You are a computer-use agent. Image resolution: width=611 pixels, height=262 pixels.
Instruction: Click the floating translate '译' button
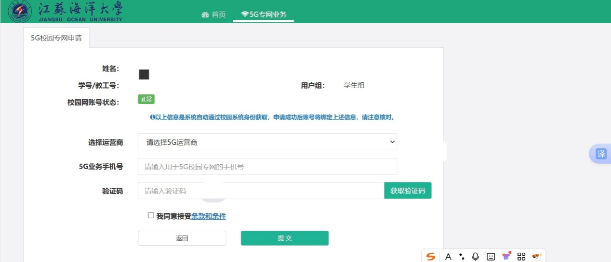(x=601, y=154)
